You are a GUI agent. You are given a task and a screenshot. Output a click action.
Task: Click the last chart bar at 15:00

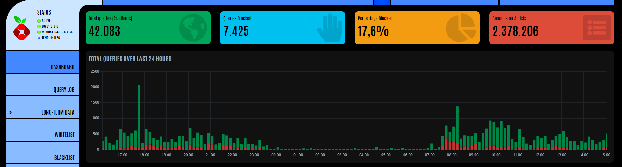click(606, 142)
